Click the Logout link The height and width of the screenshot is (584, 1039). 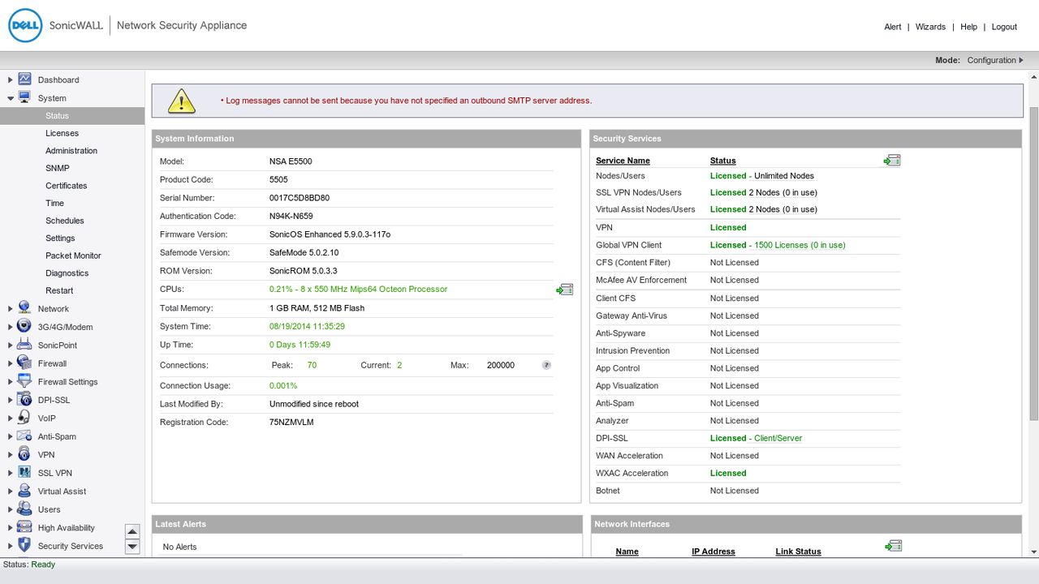[1004, 27]
